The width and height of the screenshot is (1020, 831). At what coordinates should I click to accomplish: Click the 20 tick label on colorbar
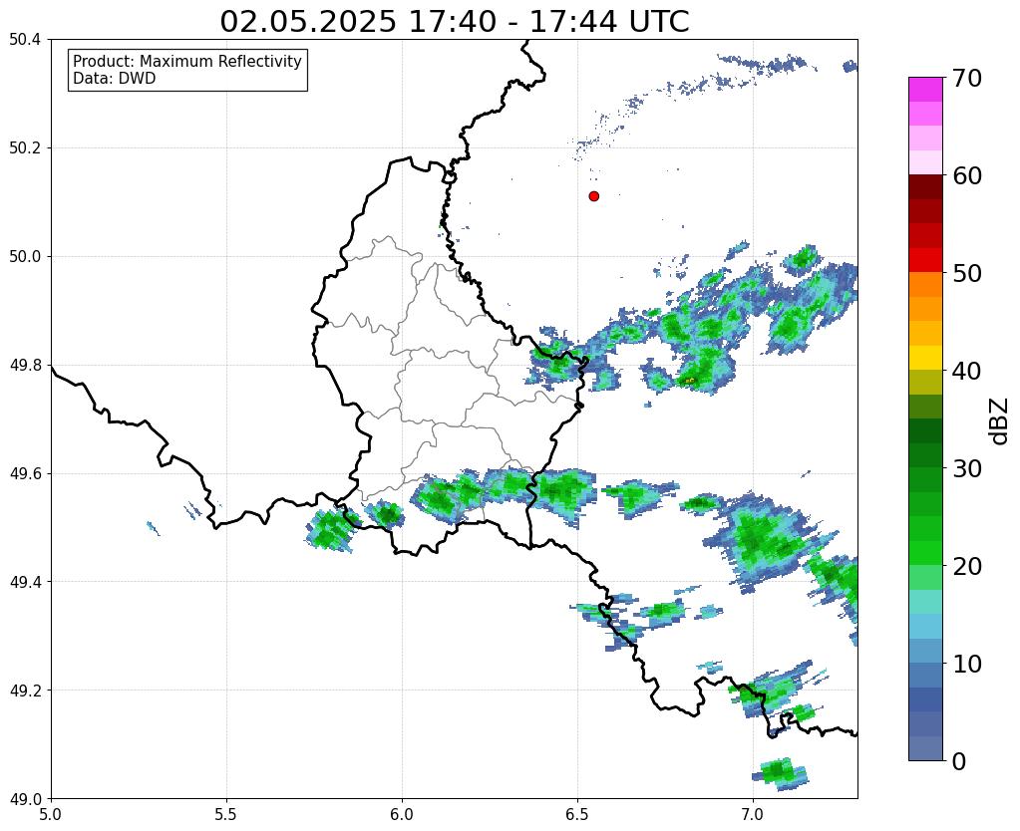(x=965, y=566)
